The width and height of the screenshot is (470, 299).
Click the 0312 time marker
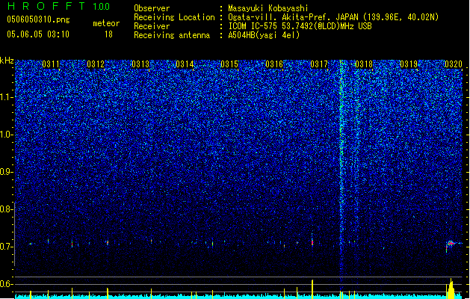(x=96, y=64)
